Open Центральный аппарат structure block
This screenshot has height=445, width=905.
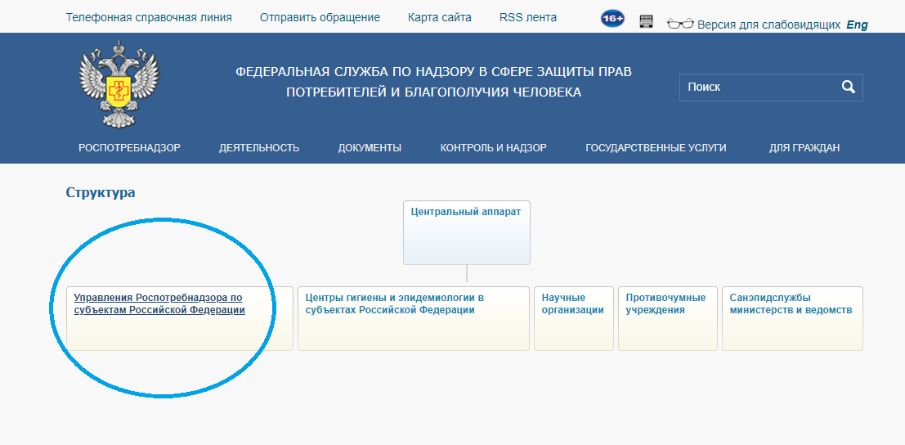click(466, 232)
